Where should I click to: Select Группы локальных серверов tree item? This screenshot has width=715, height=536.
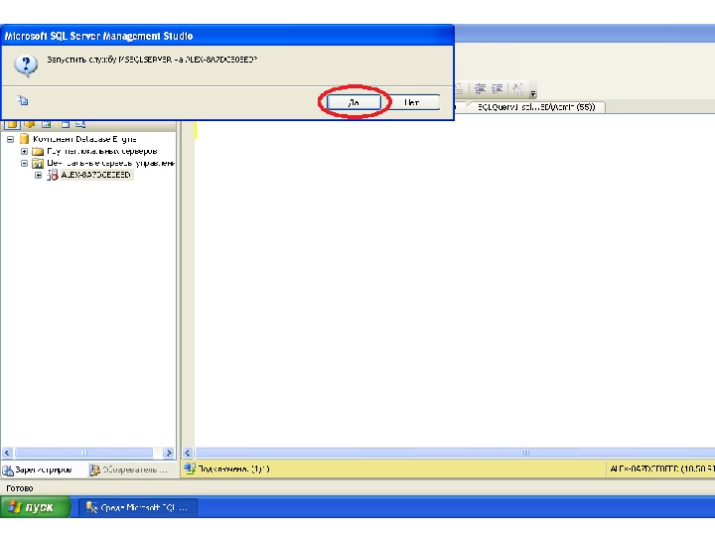point(102,151)
